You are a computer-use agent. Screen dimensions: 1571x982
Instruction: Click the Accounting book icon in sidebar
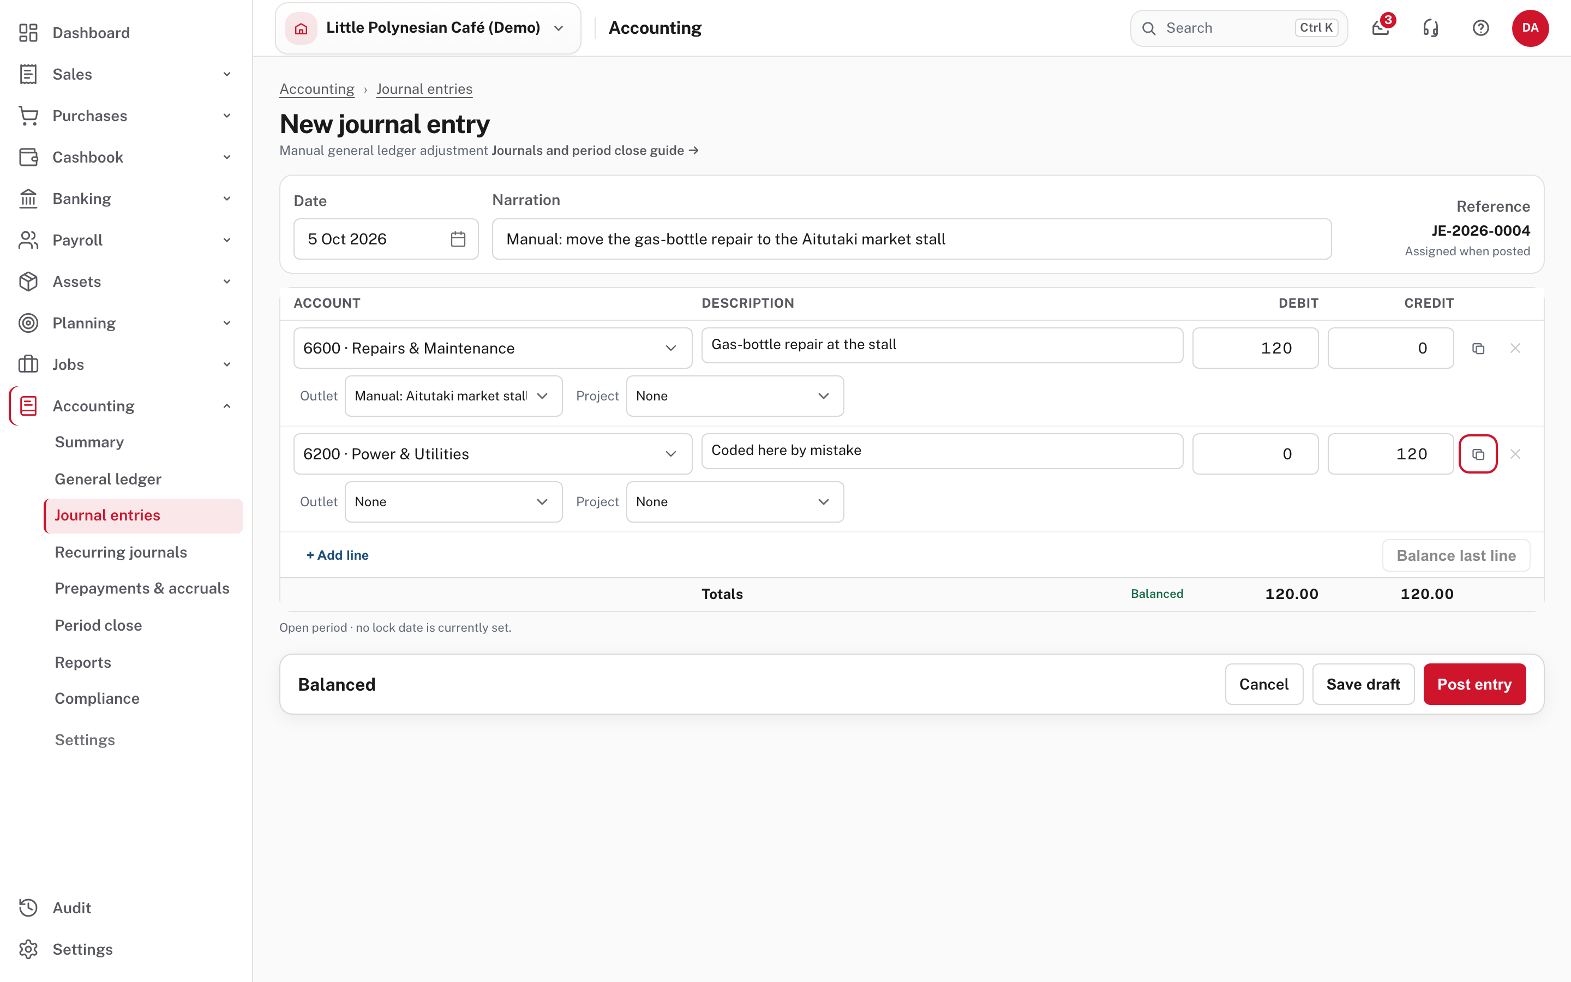28,406
